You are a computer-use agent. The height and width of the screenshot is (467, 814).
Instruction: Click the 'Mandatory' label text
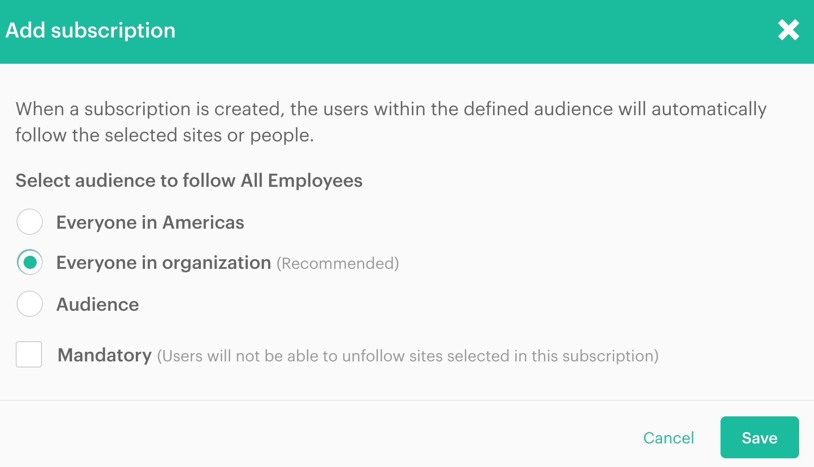click(x=105, y=355)
